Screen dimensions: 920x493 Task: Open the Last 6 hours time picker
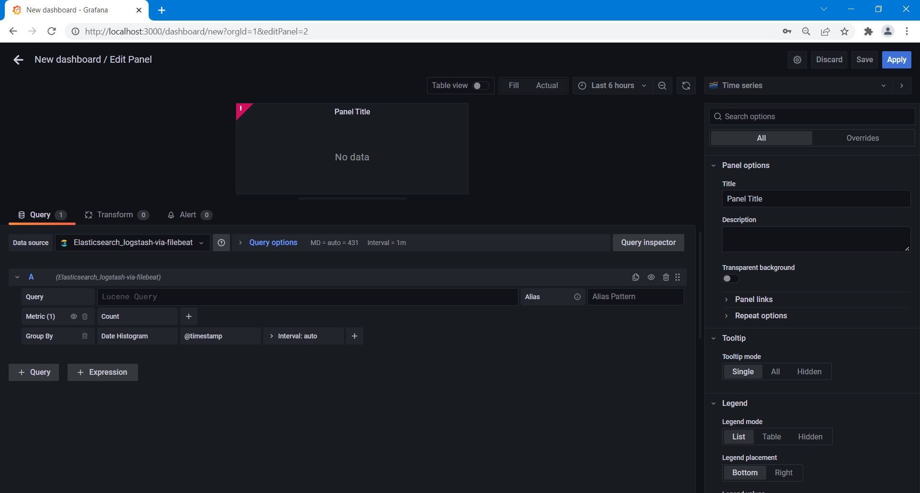pos(612,86)
